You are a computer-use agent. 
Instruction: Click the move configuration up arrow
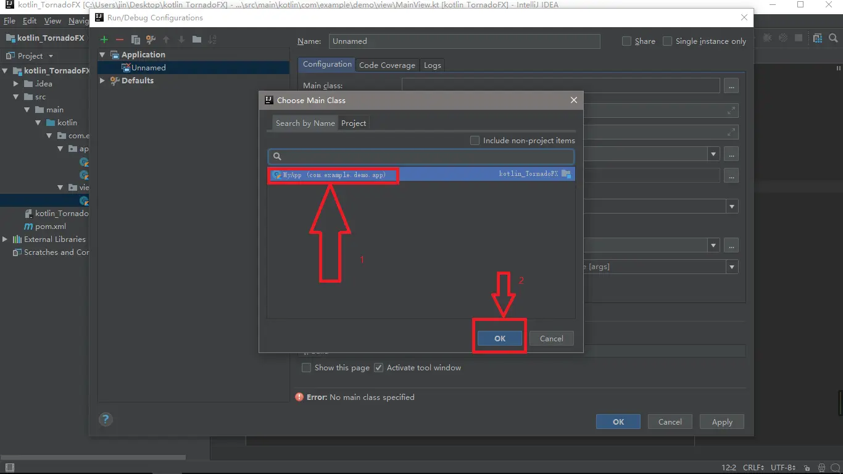pyautogui.click(x=166, y=39)
